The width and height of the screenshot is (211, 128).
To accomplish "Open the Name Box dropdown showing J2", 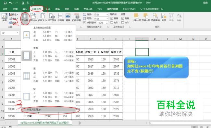I will pyautogui.click(x=17, y=33).
